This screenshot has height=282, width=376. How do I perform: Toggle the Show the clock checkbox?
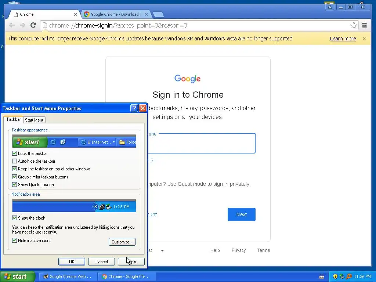pos(14,218)
